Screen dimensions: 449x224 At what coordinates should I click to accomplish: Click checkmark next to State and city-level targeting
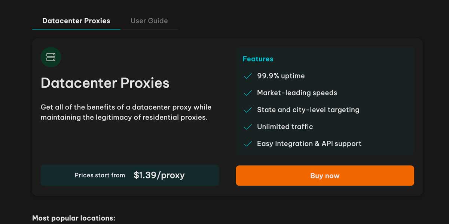(248, 110)
